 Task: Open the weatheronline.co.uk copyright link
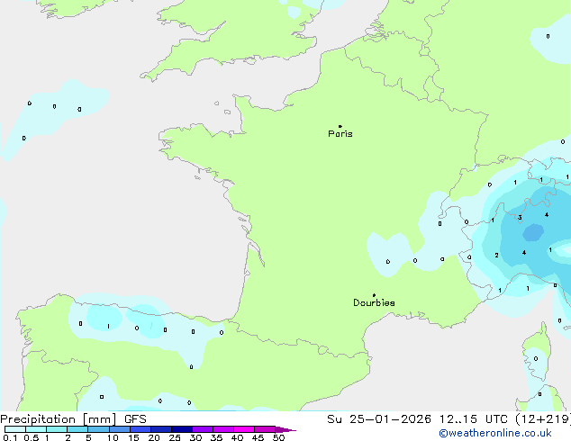point(495,433)
